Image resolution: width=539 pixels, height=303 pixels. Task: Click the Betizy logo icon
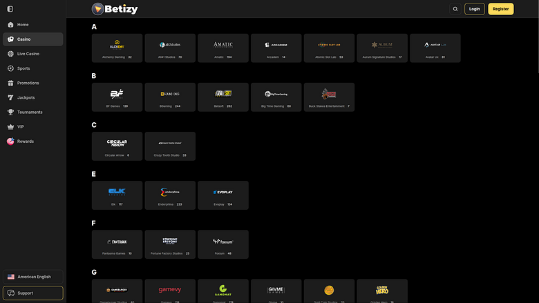click(x=97, y=9)
